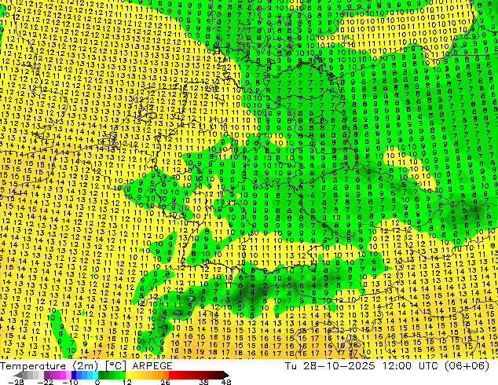Click the '[°C]' unit label

[115, 366]
